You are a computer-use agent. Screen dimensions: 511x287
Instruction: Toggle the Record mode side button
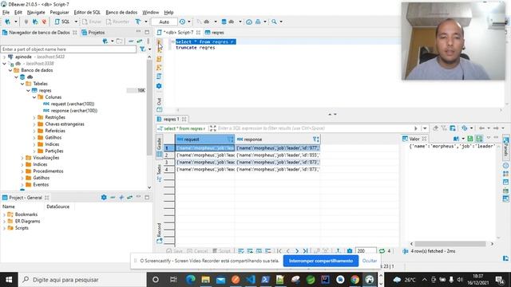tap(159, 234)
